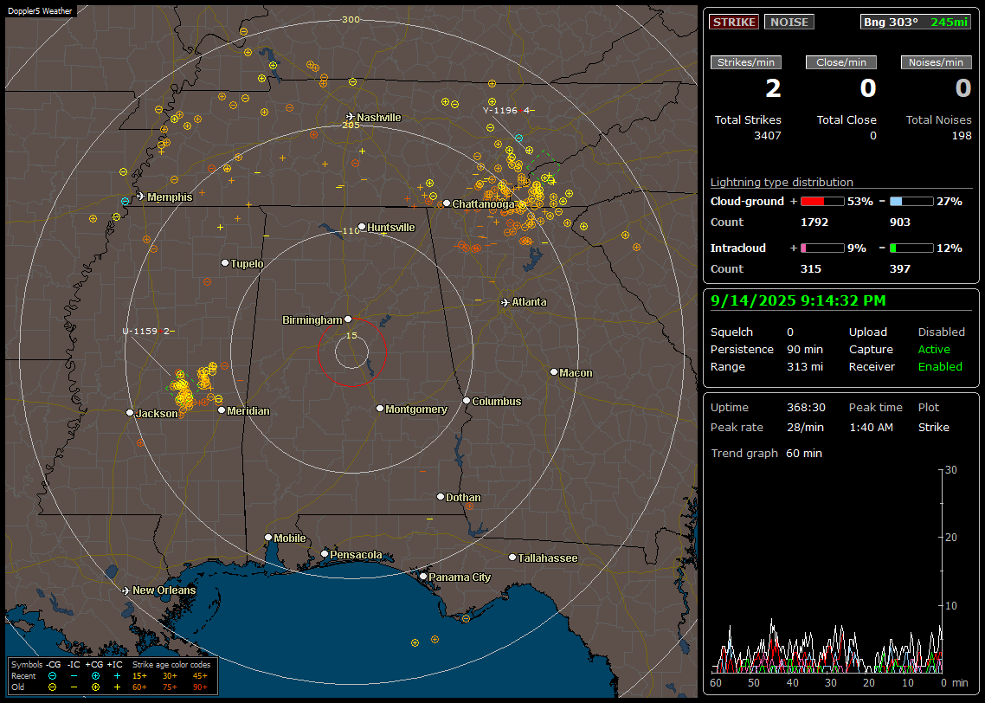
Task: Click the Range value 313 mi
Action: point(805,367)
